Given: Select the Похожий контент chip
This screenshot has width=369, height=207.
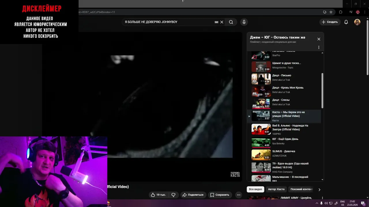Looking at the screenshot, I should tap(301, 189).
